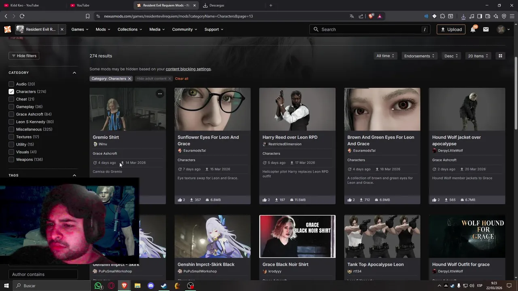Viewport: 518px width, 291px height.
Task: Open the All time dropdown
Action: 385,56
